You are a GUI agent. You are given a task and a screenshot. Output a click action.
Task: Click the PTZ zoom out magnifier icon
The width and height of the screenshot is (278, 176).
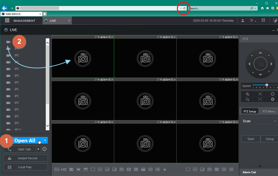tap(247, 99)
